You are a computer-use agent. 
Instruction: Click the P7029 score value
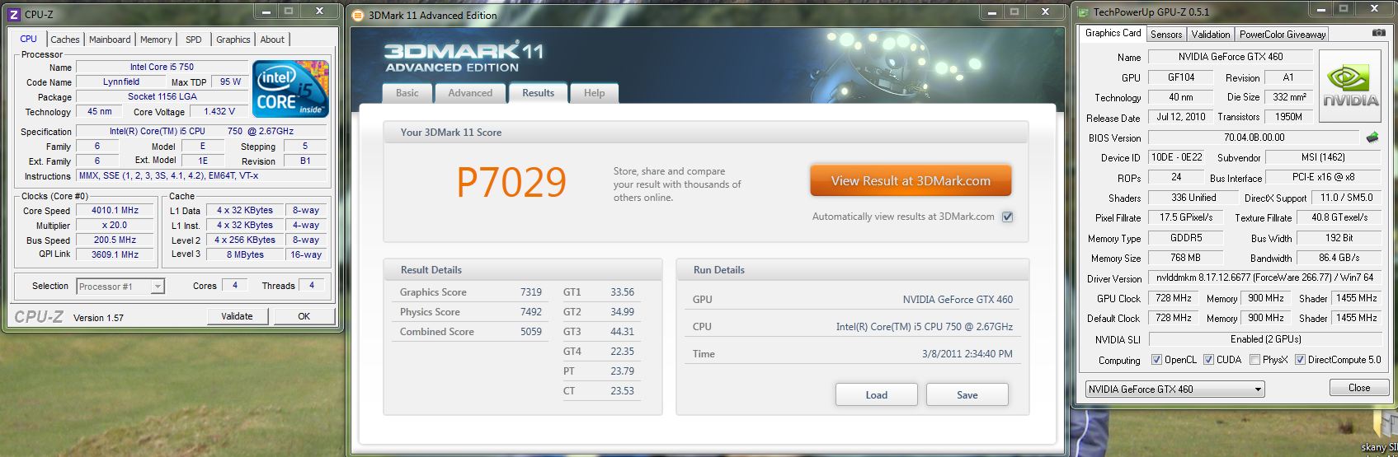[x=511, y=183]
